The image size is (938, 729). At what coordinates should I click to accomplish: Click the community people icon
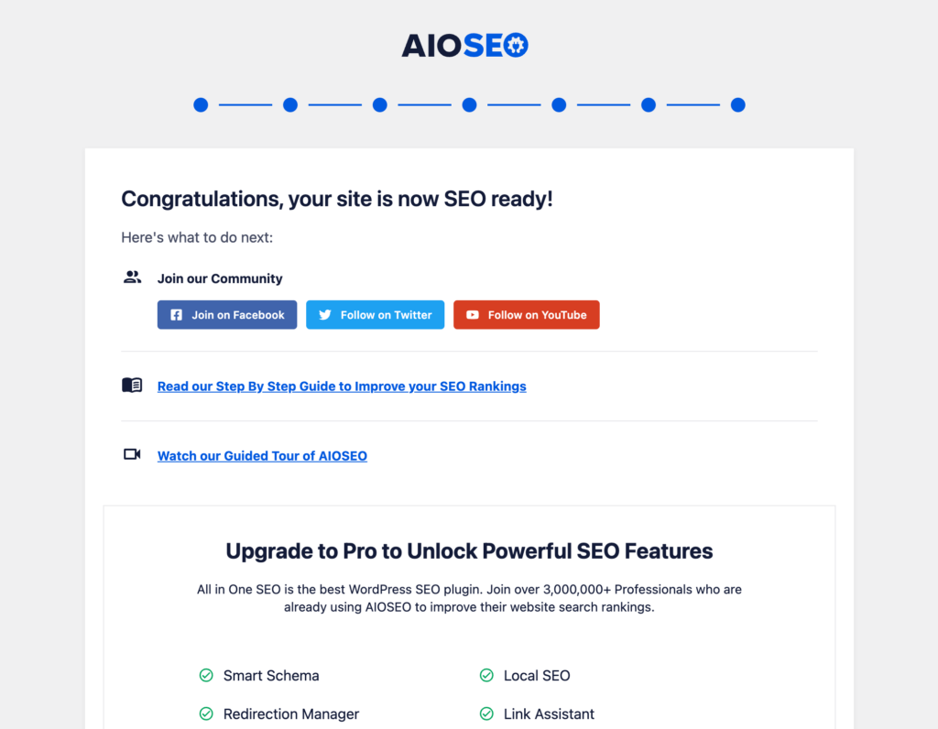[132, 276]
